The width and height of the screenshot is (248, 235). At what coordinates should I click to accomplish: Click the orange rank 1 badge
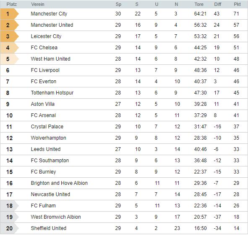point(10,14)
